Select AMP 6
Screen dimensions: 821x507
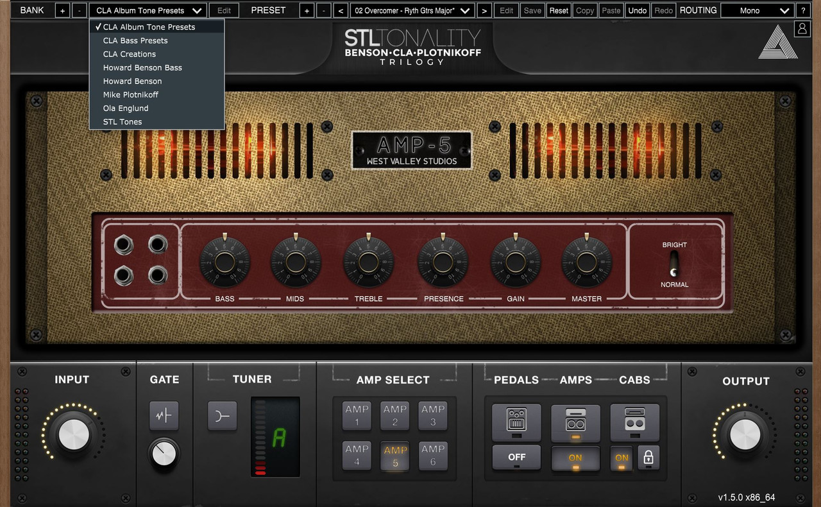click(433, 455)
